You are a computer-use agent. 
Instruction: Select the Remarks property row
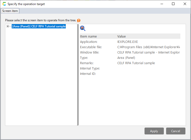coord(87,63)
